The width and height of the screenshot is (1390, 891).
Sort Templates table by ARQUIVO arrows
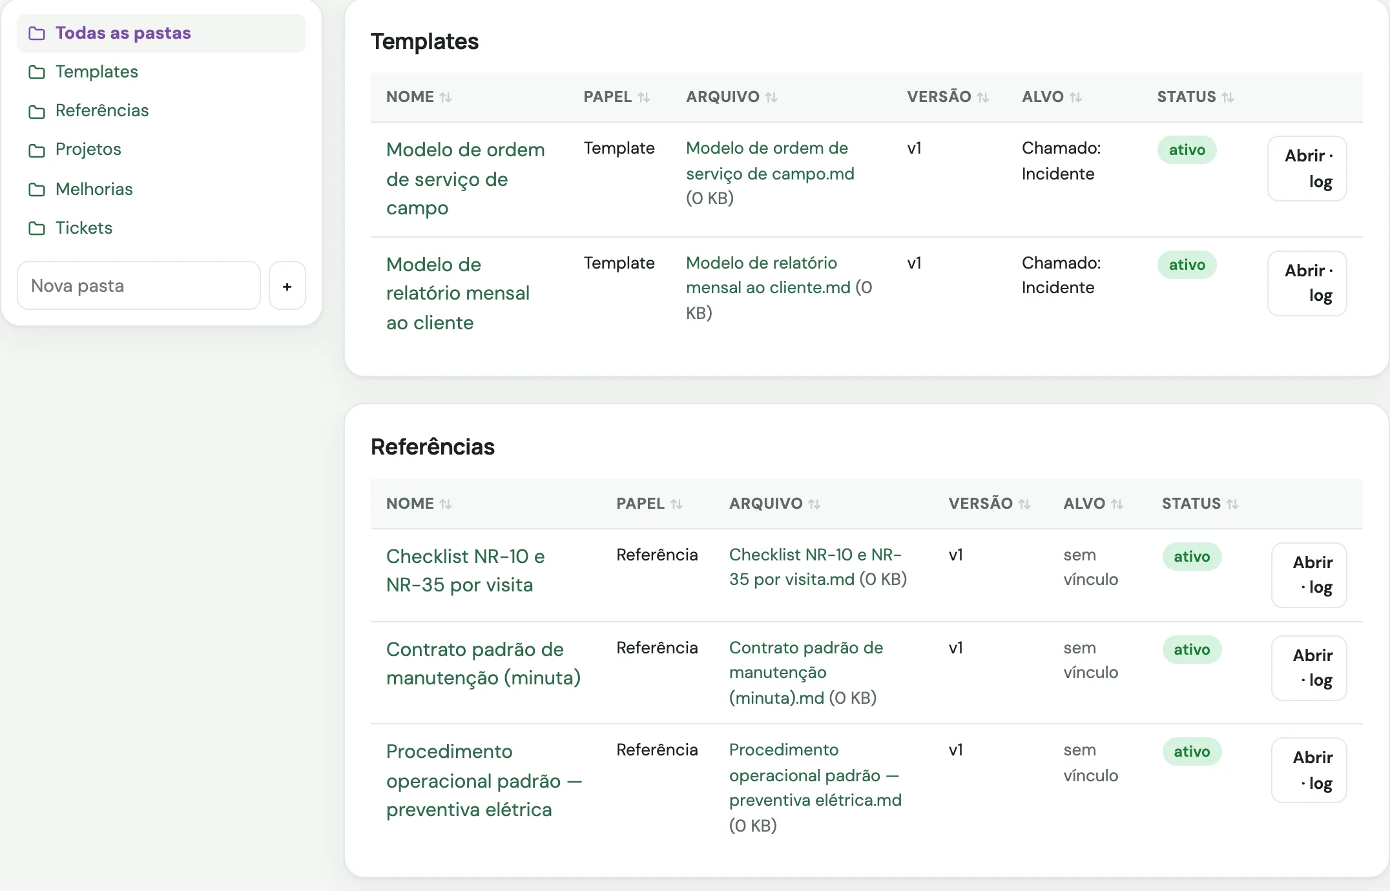coord(771,97)
